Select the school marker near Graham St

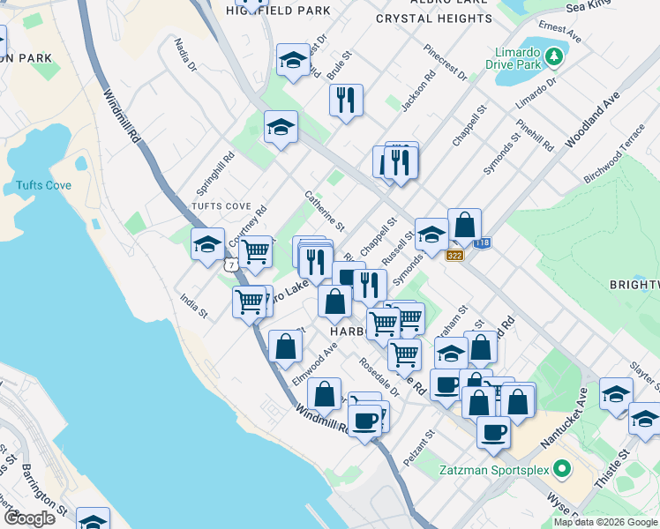451,354
